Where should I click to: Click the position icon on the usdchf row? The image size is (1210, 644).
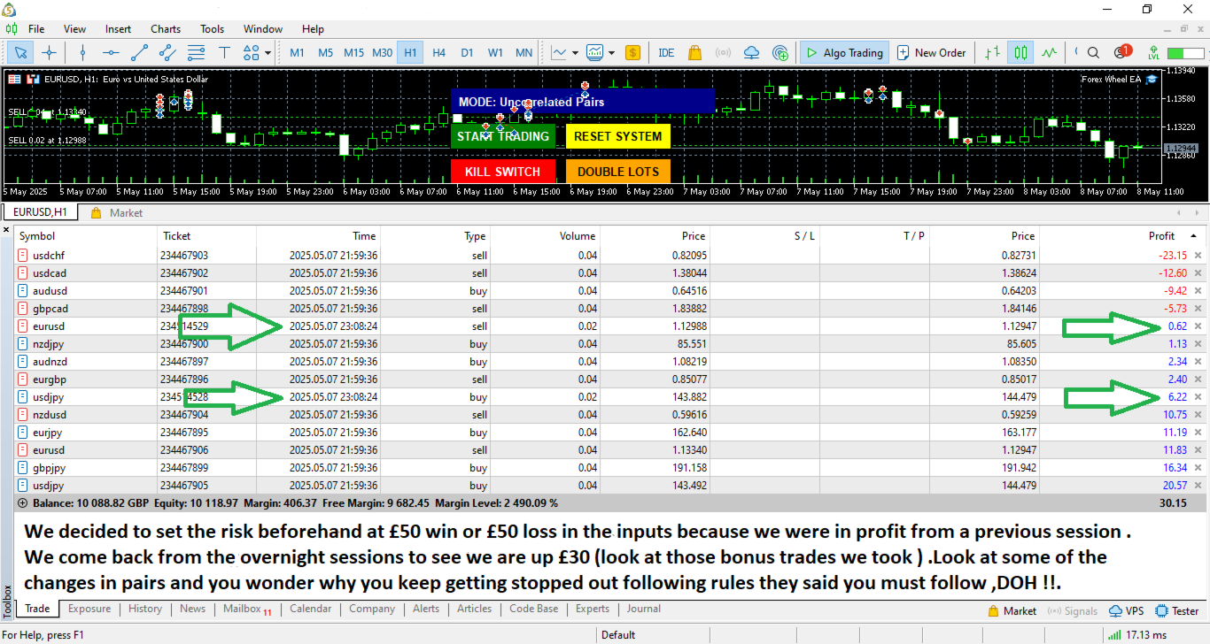pos(24,256)
